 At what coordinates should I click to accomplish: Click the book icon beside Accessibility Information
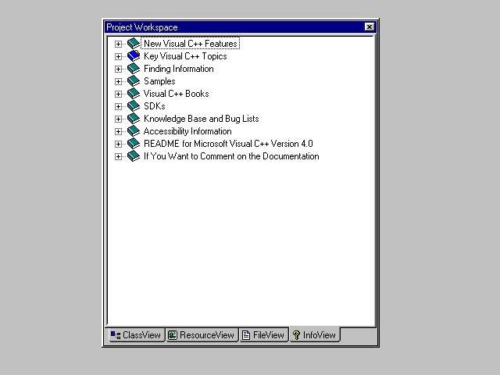tap(133, 131)
